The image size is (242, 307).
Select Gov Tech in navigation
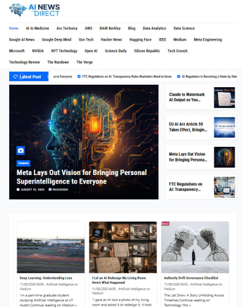click(x=86, y=39)
